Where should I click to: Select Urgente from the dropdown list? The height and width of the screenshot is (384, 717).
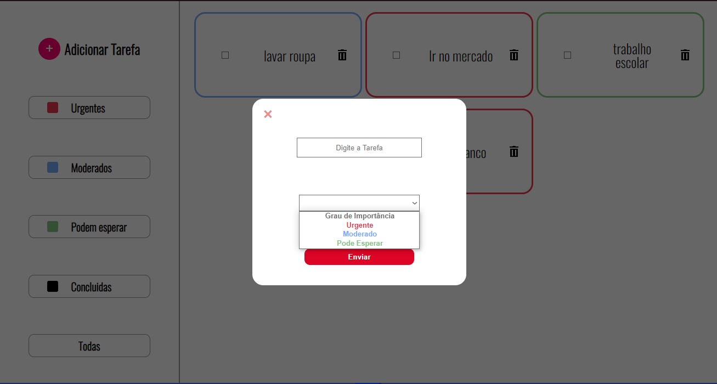(x=359, y=225)
